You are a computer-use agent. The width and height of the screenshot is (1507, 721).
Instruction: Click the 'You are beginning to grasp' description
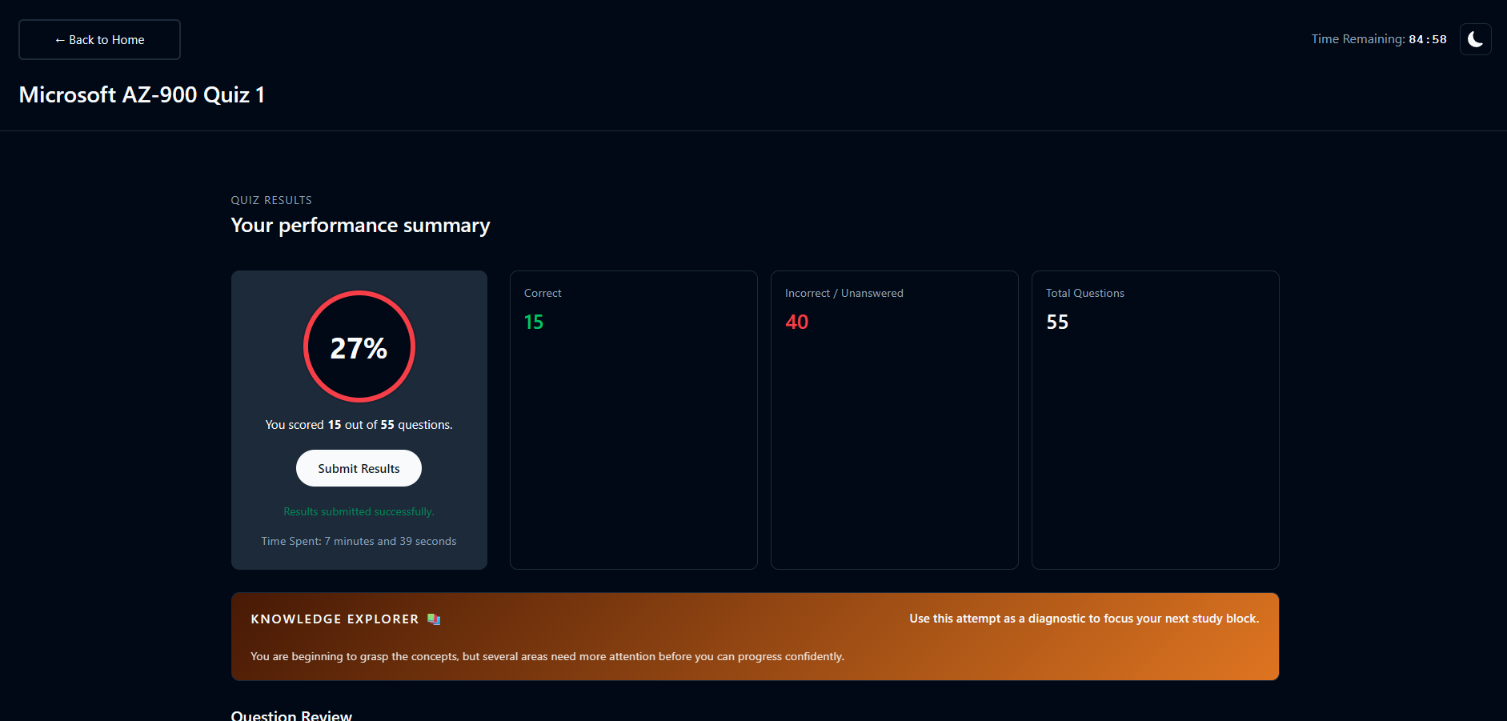click(x=547, y=656)
